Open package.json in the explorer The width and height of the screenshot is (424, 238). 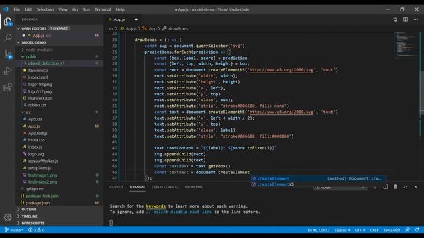pyautogui.click(x=38, y=203)
